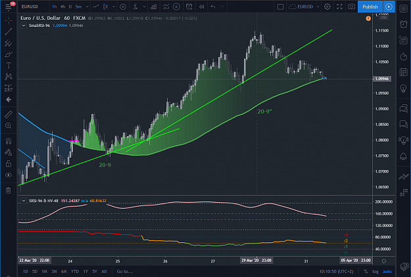Click the back arrow icon in left toolbar
This screenshot has width=411, height=277.
coord(9,99)
